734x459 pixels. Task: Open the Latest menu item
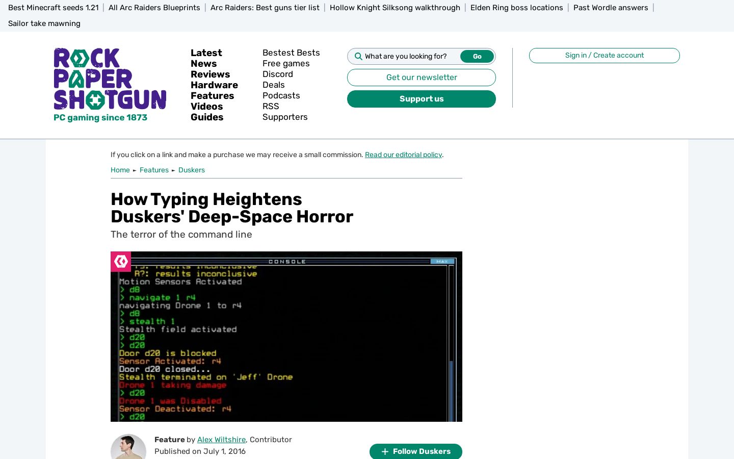[206, 53]
